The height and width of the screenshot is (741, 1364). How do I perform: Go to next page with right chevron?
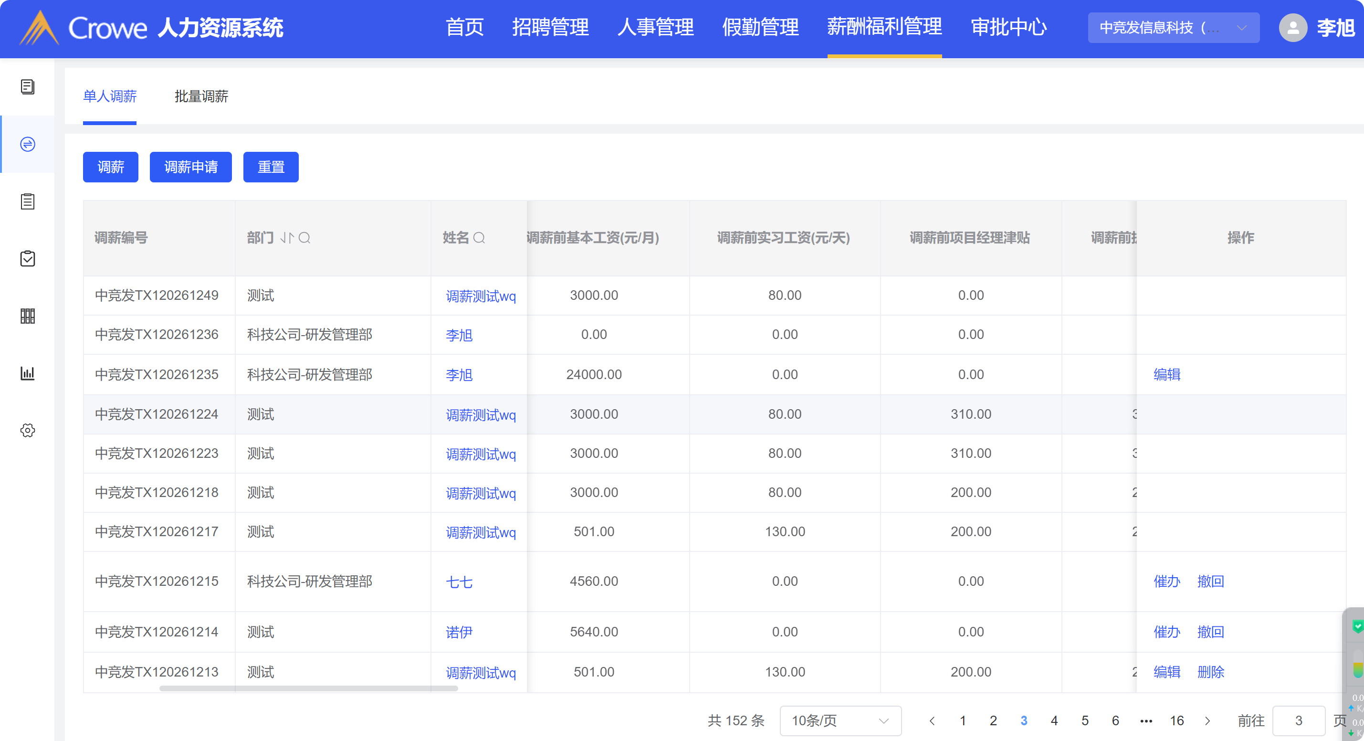(1207, 720)
